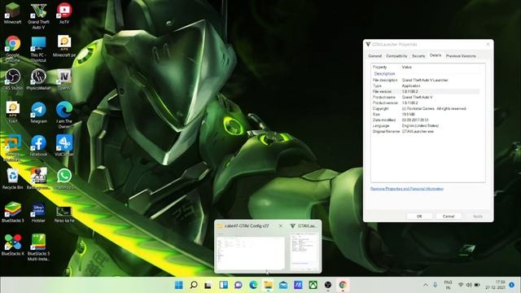Viewport: 521px width, 293px height.
Task: Select the Language property row
Action: (426, 125)
